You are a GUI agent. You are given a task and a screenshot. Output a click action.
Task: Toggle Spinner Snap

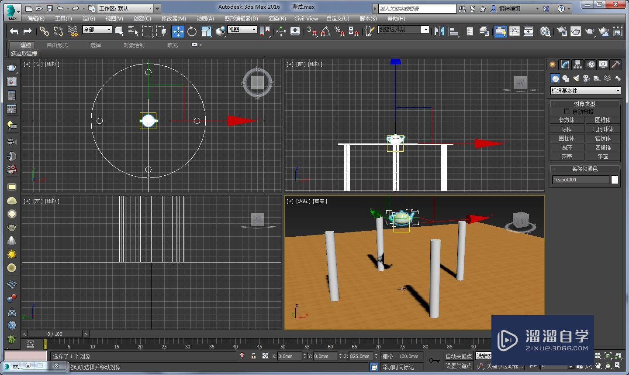pyautogui.click(x=354, y=31)
